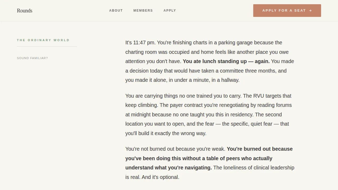338x190 pixels.
Task: Click the divider line under Ordinary World
Action: 47,47
